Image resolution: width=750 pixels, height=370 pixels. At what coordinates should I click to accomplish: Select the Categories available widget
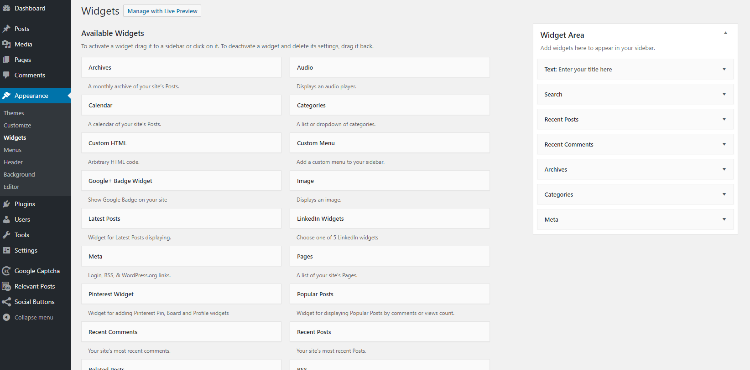(x=390, y=105)
